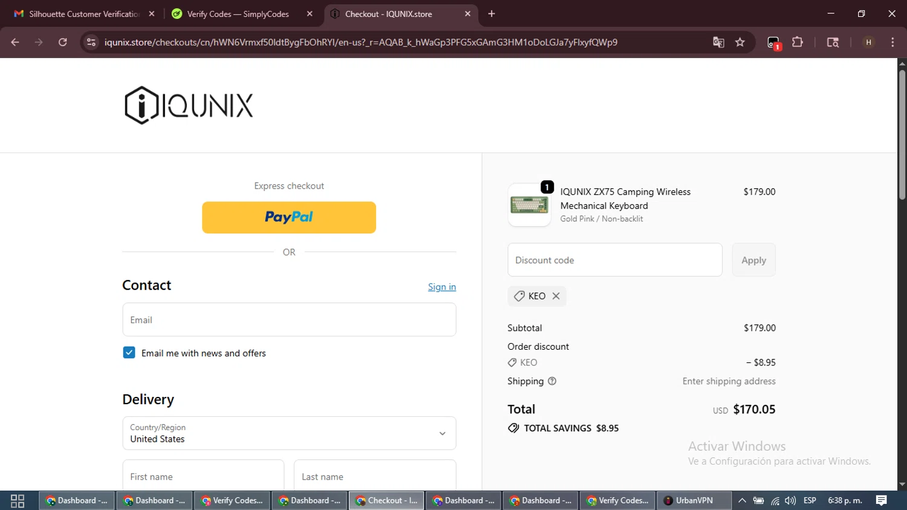Open the notification center icon

tap(882, 500)
